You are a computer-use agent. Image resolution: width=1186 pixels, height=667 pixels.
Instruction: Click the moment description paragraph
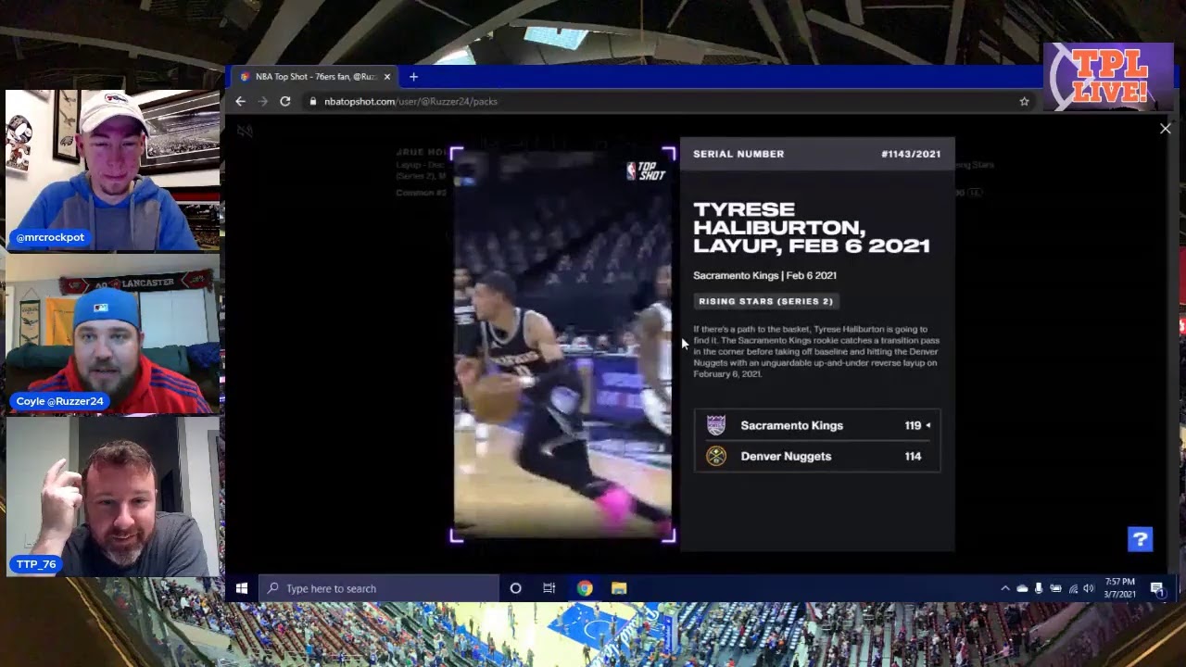tap(816, 351)
